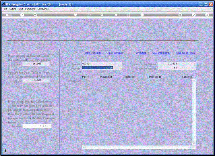
Task: Click the clock circle toolbar icon
Action: point(89,15)
